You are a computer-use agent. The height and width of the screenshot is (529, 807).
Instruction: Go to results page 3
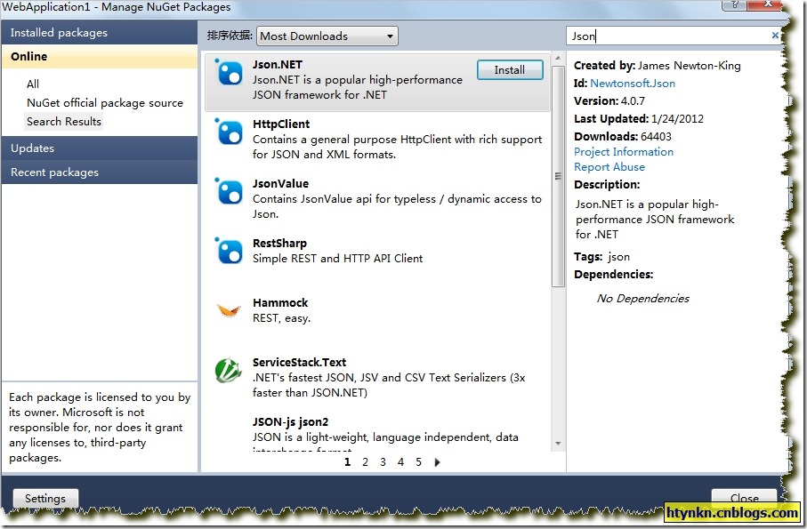pyautogui.click(x=383, y=462)
